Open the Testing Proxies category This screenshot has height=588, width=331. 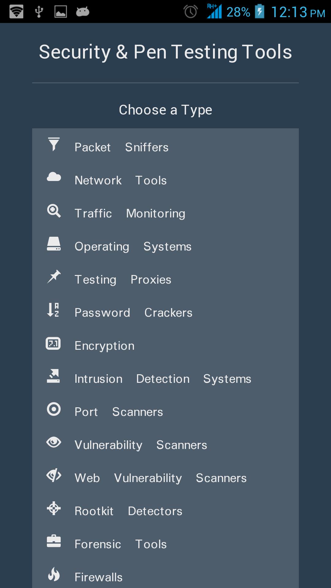point(165,280)
